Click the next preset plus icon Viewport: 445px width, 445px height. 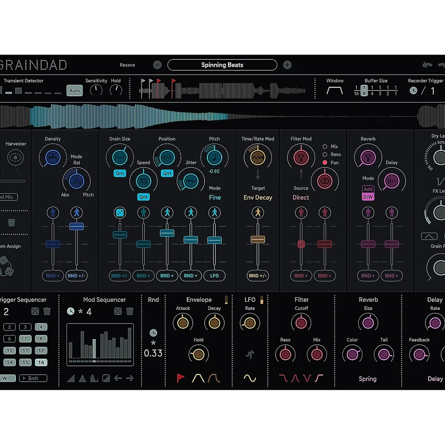click(x=287, y=65)
